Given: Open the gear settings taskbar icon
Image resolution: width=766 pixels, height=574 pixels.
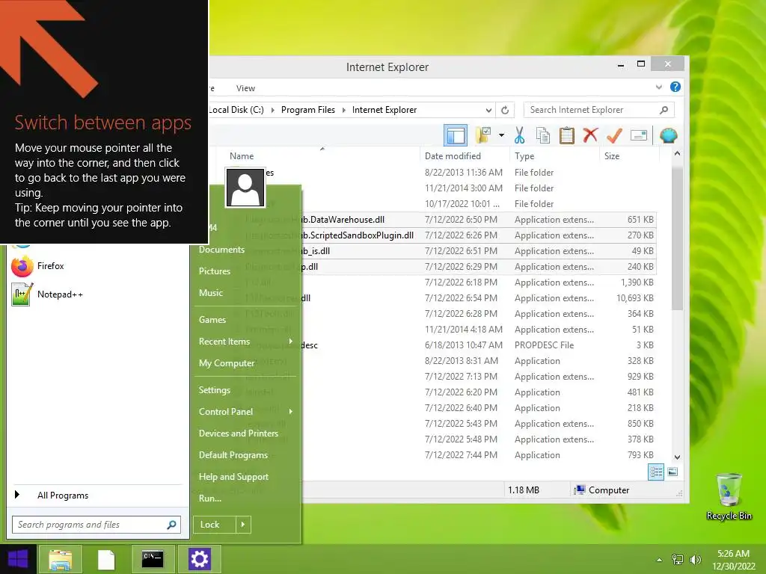Looking at the screenshot, I should 199,559.
